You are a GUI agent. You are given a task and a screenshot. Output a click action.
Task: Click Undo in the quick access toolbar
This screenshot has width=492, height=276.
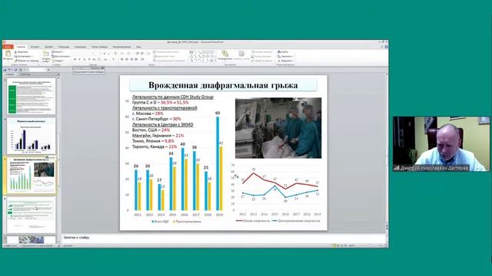click(9, 70)
